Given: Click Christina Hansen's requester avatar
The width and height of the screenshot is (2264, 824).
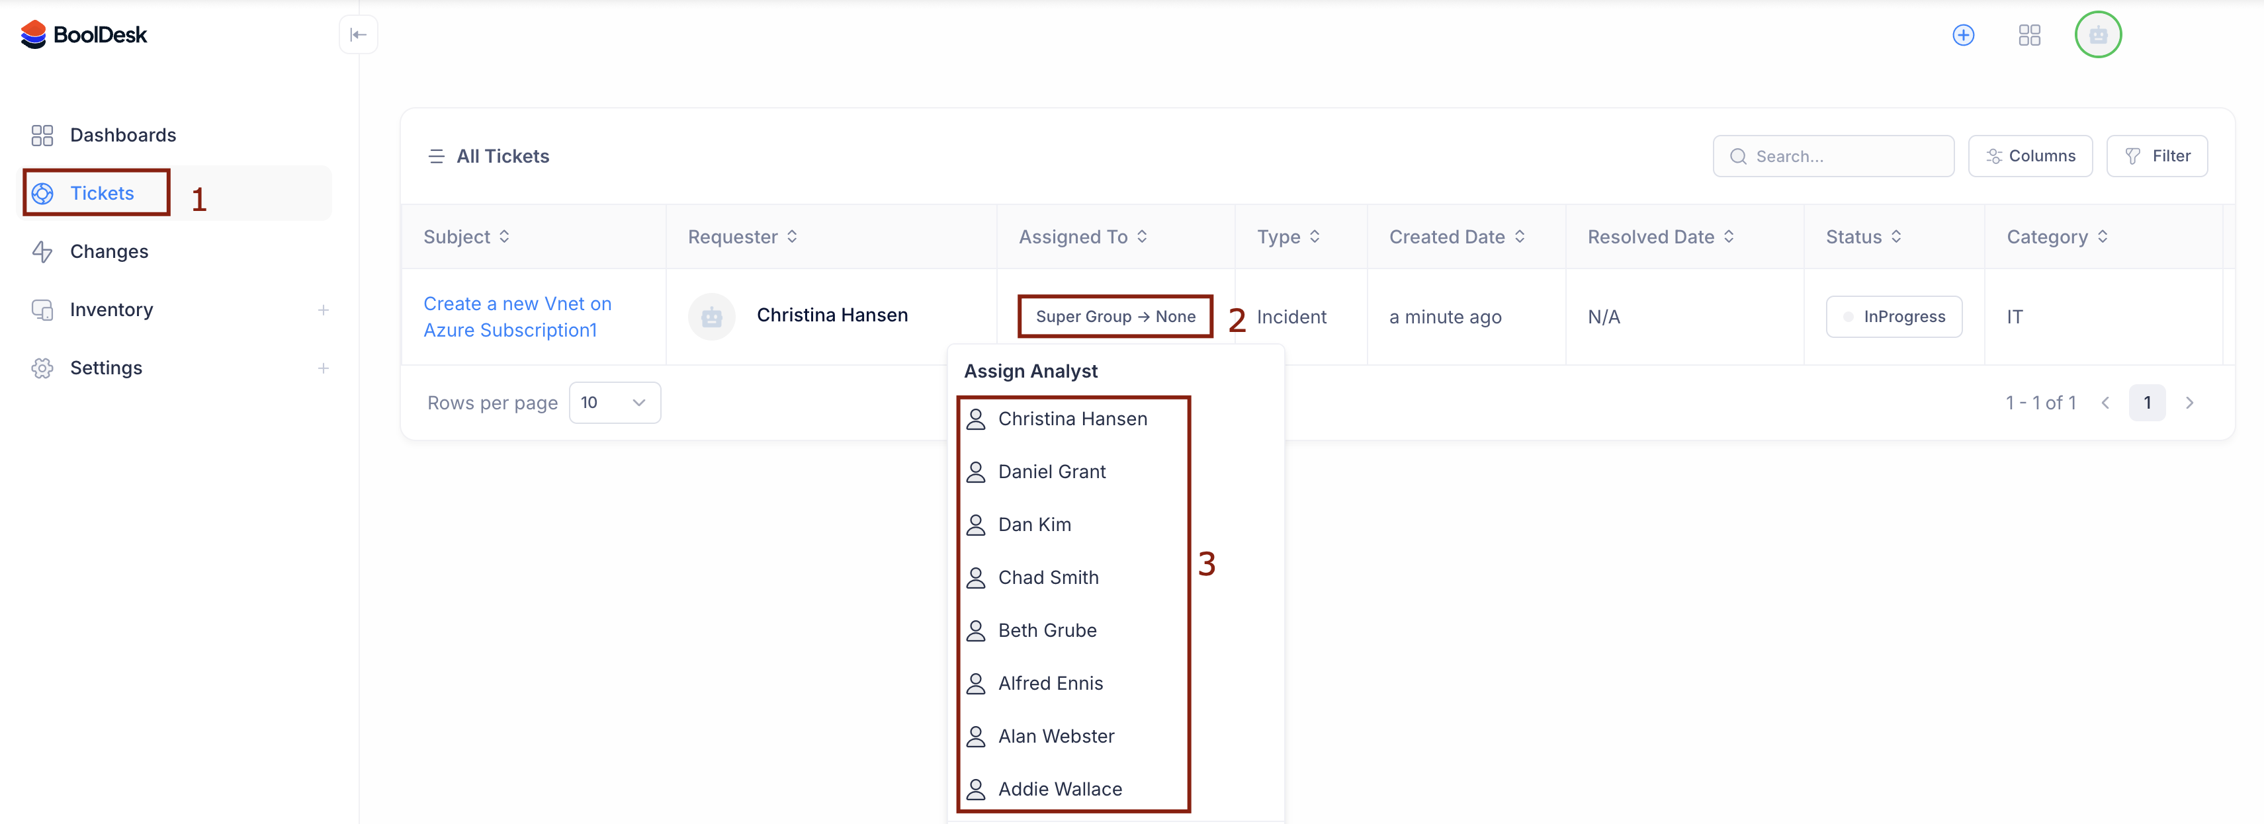Looking at the screenshot, I should [711, 316].
